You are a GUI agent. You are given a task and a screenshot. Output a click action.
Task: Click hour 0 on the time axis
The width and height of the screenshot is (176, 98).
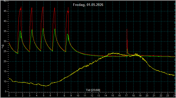(x=9, y=96)
